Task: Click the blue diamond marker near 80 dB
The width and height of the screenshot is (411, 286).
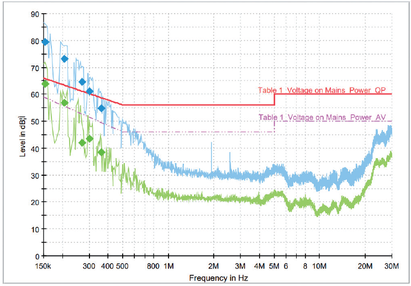Action: pyautogui.click(x=45, y=42)
